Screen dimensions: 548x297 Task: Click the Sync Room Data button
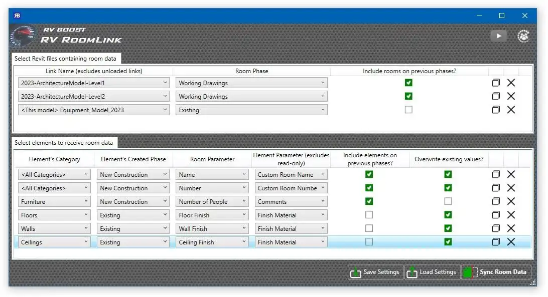(496, 272)
